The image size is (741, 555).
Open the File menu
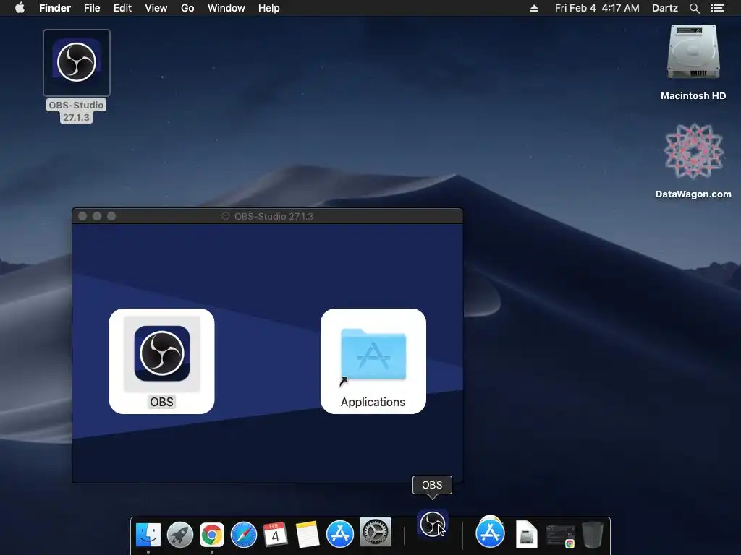point(92,8)
